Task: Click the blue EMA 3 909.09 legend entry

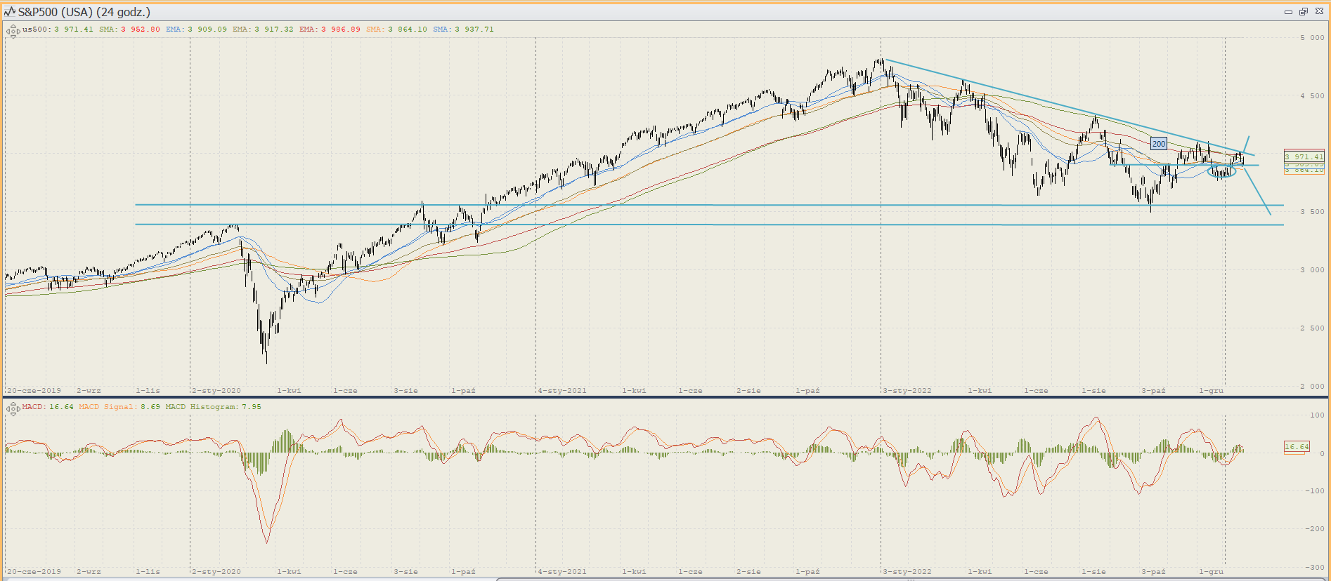Action: pyautogui.click(x=196, y=29)
